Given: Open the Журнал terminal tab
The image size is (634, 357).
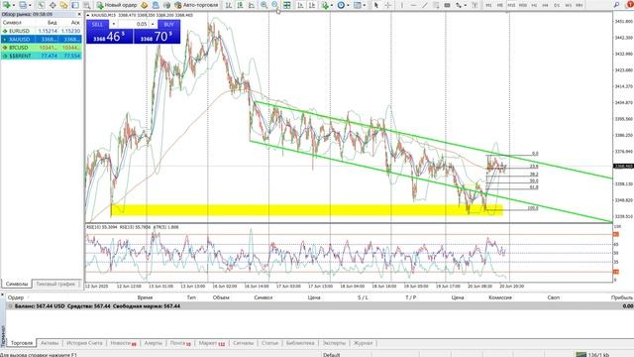Looking at the screenshot, I should [363, 343].
